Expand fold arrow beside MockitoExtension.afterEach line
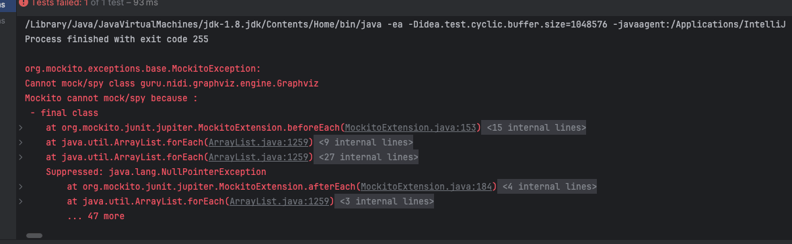 tap(20, 187)
